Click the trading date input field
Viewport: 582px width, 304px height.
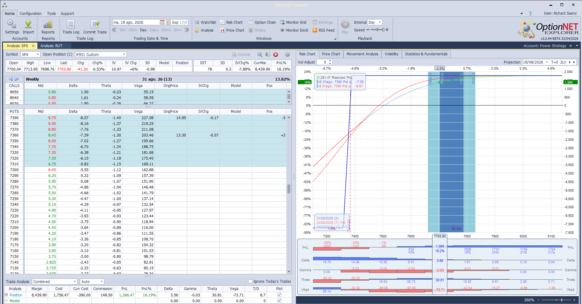click(136, 22)
